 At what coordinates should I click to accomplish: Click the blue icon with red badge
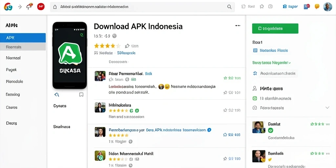pyautogui.click(x=307, y=7)
